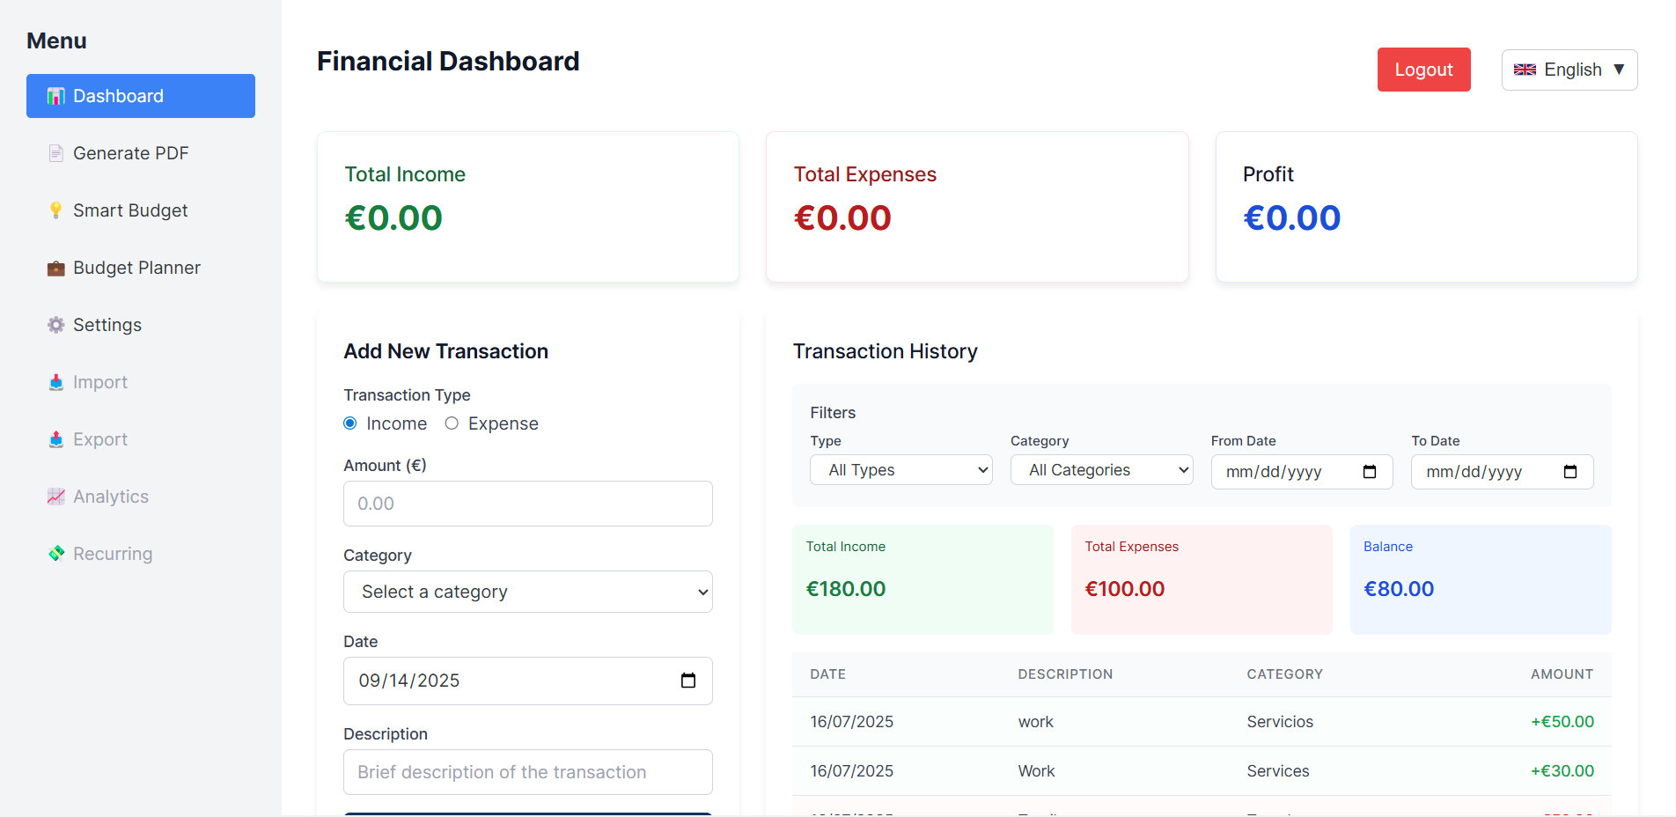1676x817 pixels.
Task: Click the British flag language indicator
Action: click(1525, 70)
